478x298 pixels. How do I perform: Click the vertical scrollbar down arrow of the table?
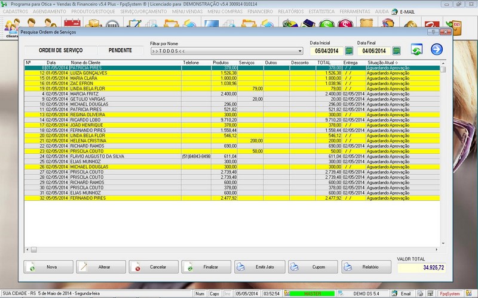click(443, 244)
